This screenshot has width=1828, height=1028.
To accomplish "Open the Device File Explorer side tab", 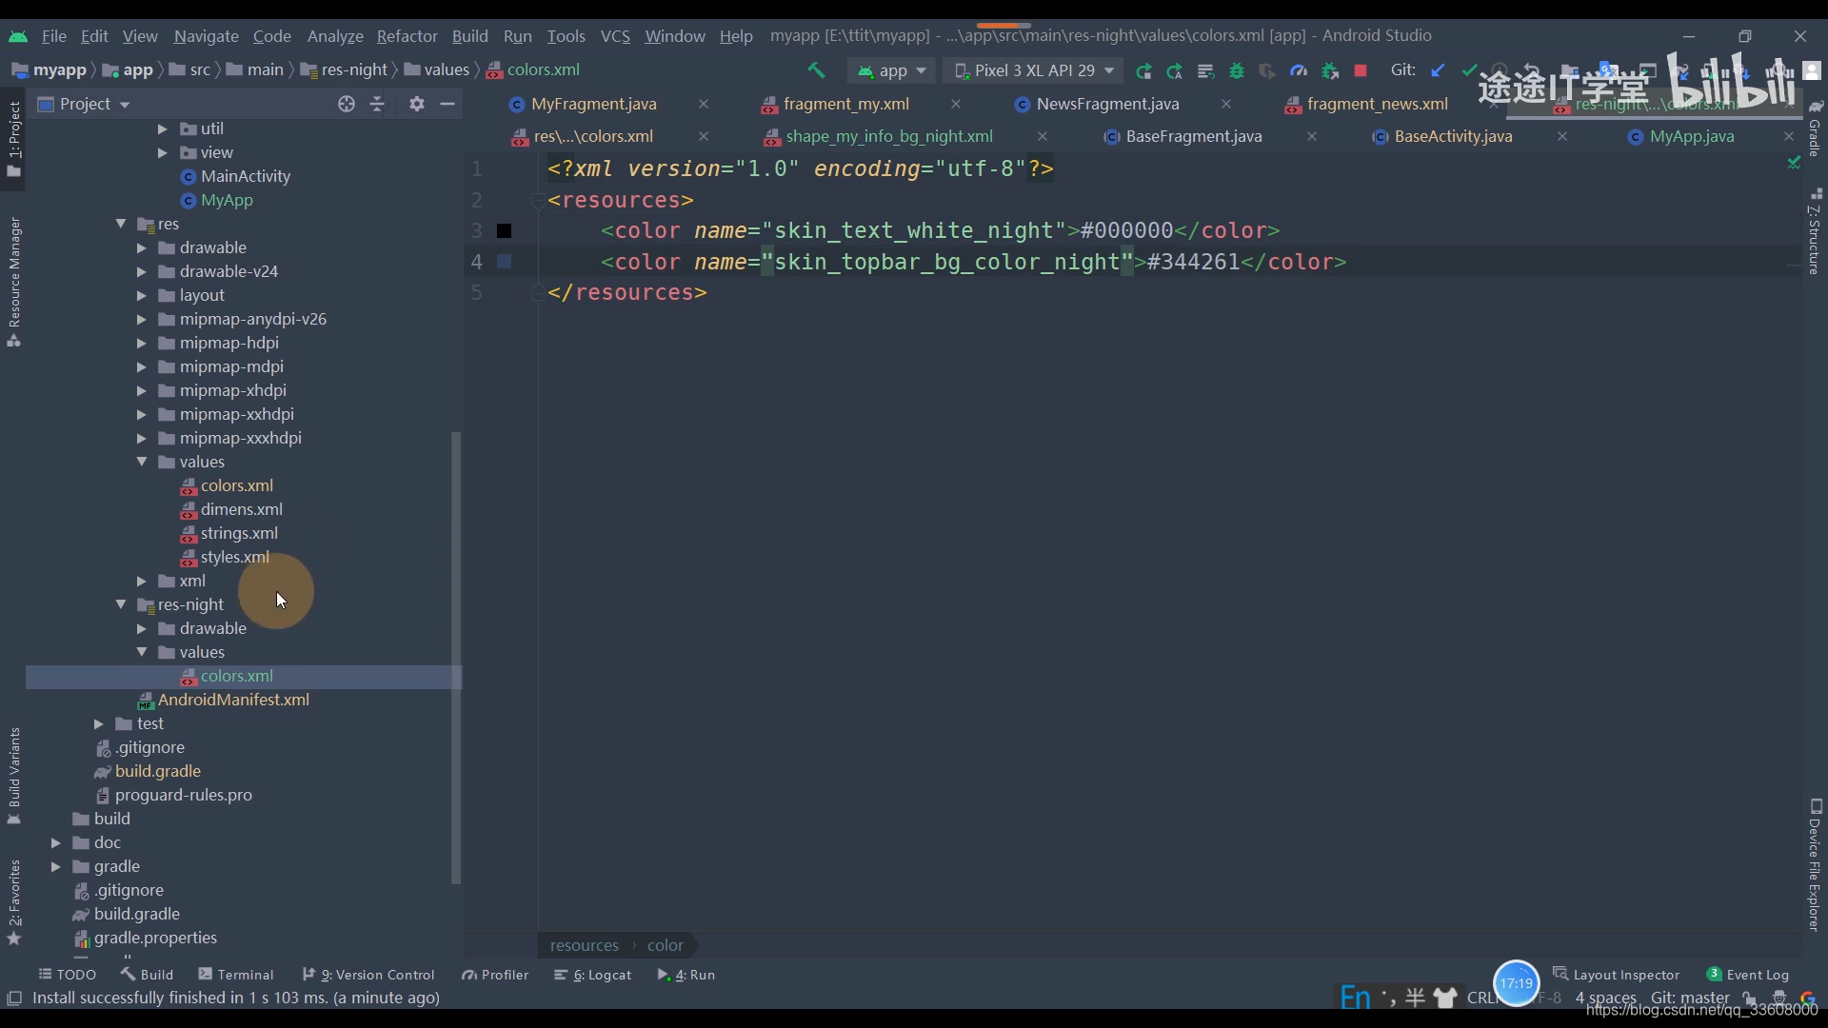I will click(x=1815, y=864).
